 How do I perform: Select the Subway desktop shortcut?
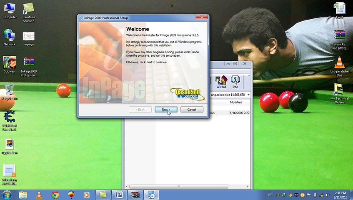pos(9,64)
